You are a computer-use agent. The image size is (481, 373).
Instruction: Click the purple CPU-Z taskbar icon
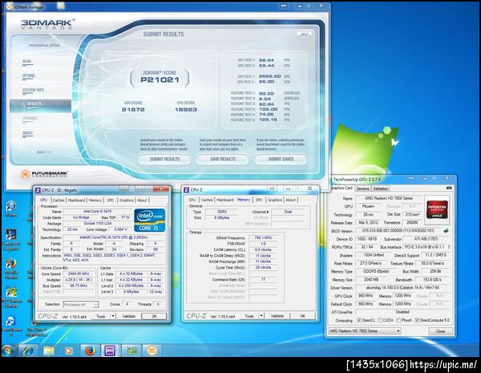[x=110, y=351]
